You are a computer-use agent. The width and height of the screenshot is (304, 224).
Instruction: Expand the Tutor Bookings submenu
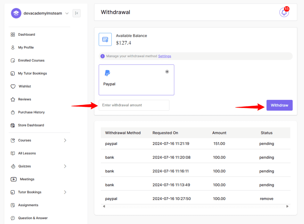65,192
